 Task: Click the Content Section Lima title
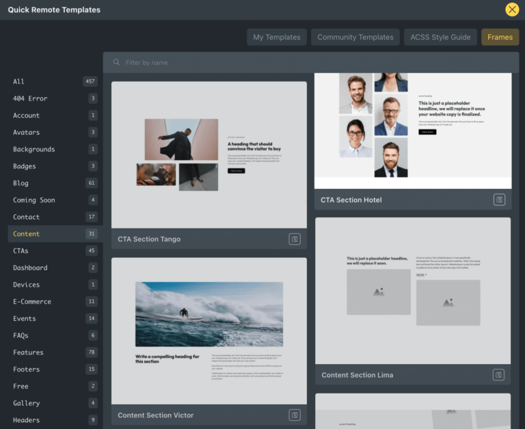pos(358,375)
